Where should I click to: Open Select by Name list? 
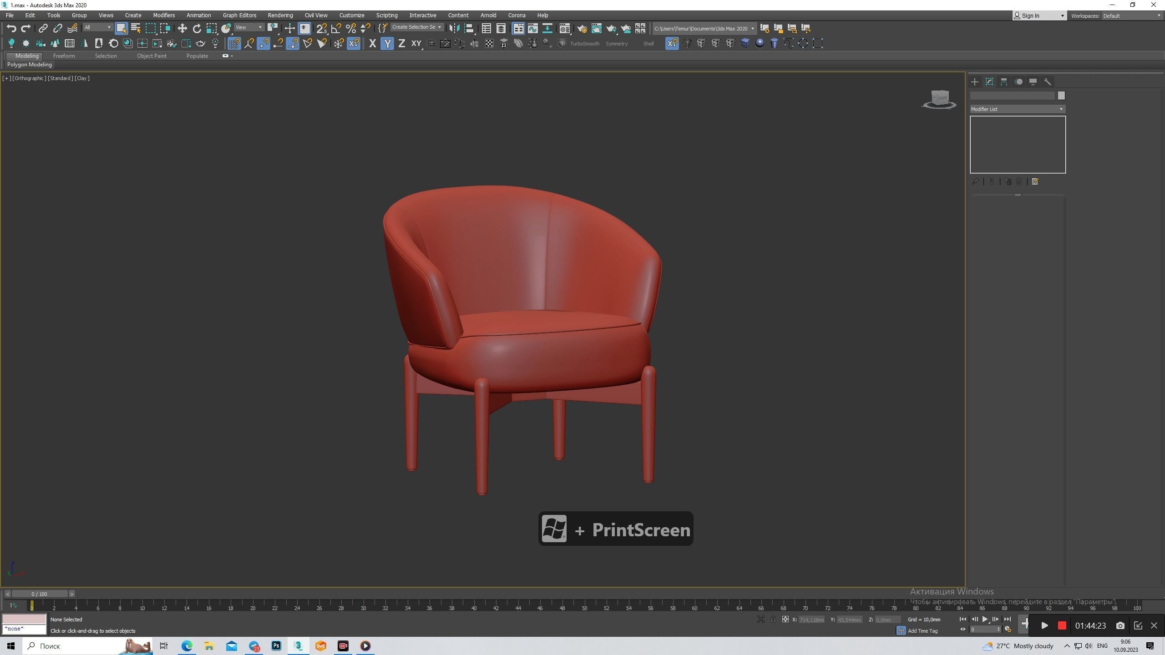pos(136,28)
